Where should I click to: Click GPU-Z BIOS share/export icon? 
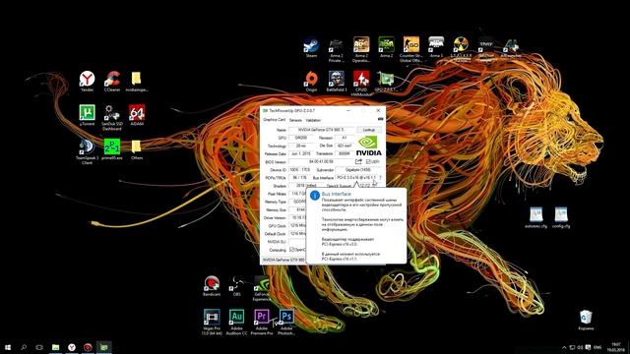(x=358, y=161)
